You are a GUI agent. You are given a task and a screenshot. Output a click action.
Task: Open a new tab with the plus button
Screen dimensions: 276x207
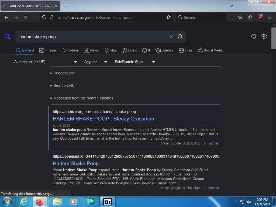point(66,6)
